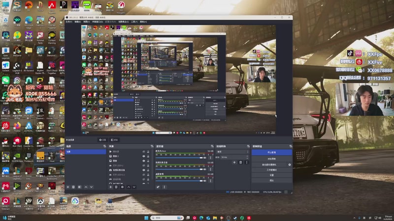The width and height of the screenshot is (394, 221).
Task: Mute the 视频采集设备 audio channel
Action: point(205,169)
